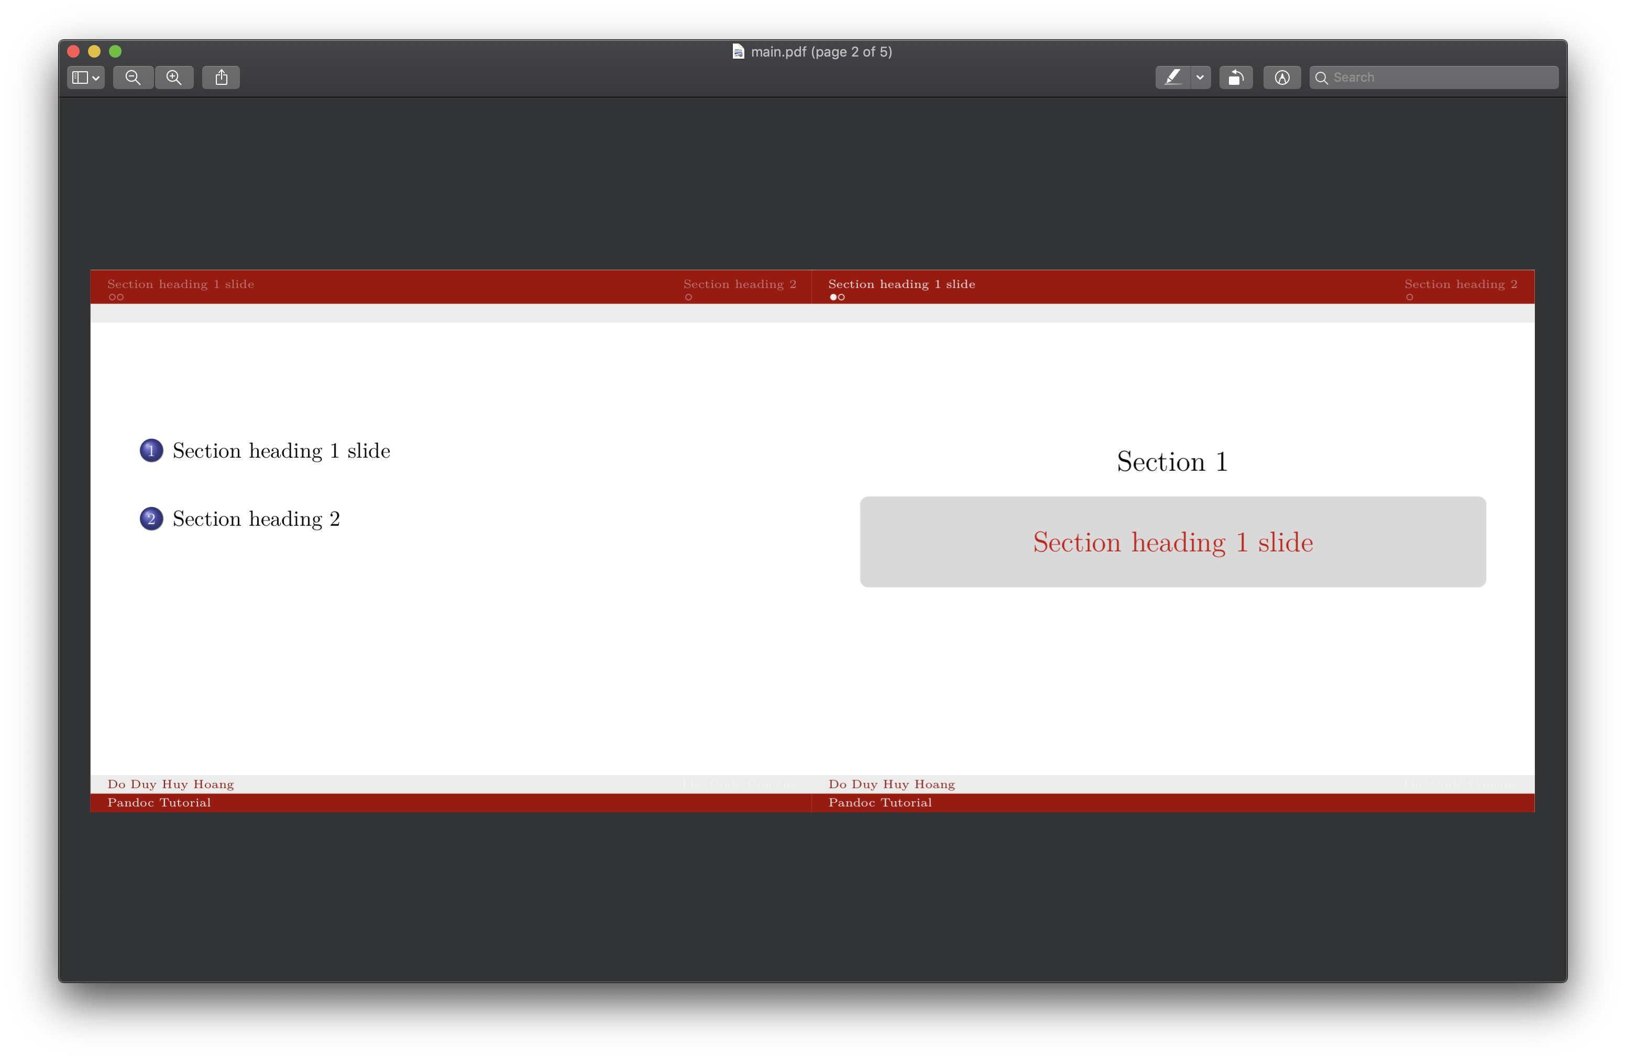
Task: Select the first navigation dot under Section heading 1
Action: point(832,297)
